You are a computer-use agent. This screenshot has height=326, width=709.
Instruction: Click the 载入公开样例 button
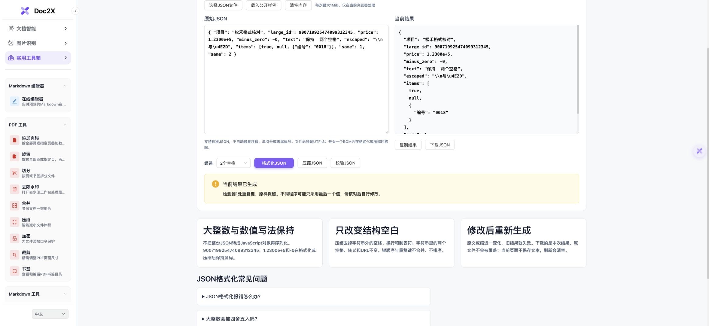pos(264,5)
